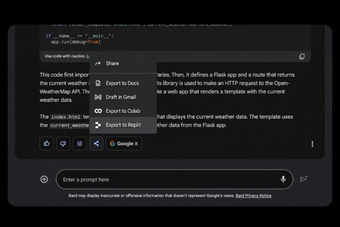Click the share and export icon button
Viewport: 340px width, 227px height.
tap(96, 144)
